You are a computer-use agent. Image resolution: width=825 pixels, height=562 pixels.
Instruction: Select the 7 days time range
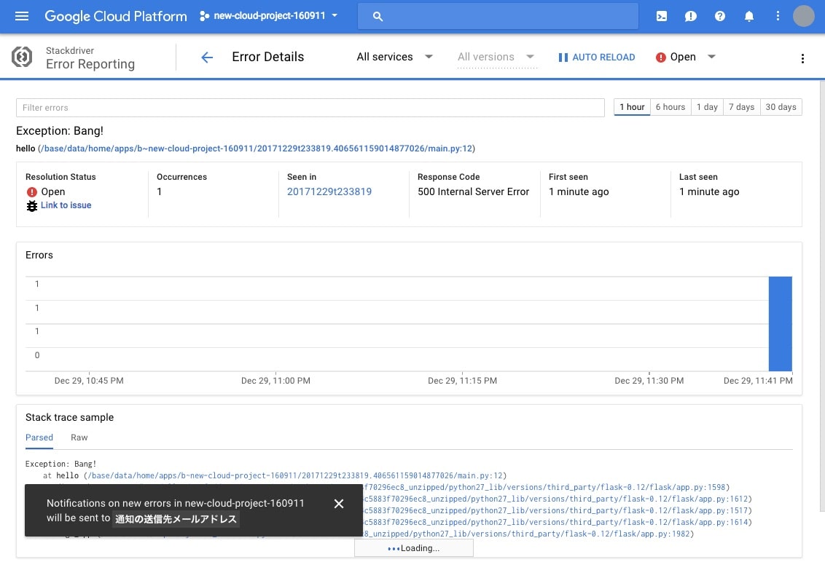tap(741, 107)
